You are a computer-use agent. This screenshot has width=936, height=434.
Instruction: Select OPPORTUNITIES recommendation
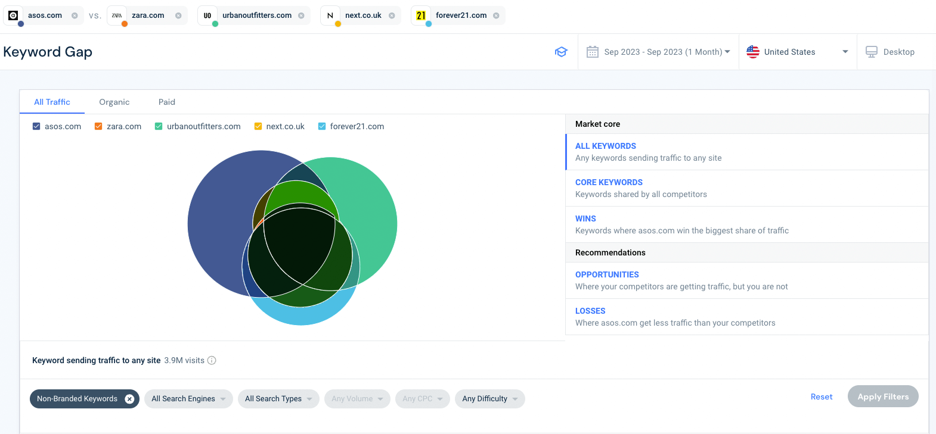click(x=747, y=280)
